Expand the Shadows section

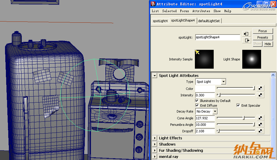point(155,144)
